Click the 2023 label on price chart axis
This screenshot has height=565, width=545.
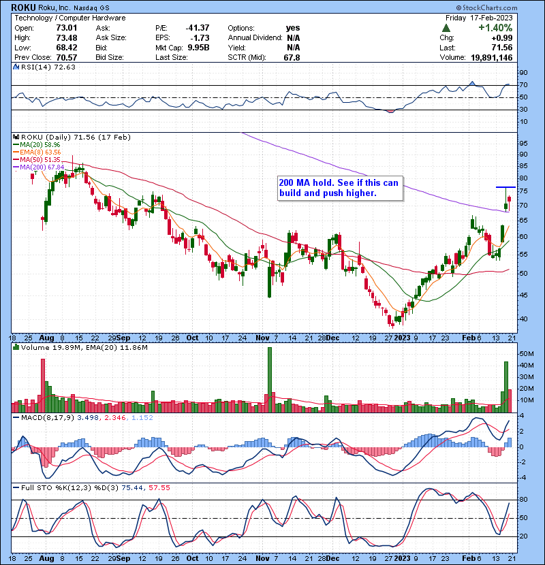[x=402, y=338]
